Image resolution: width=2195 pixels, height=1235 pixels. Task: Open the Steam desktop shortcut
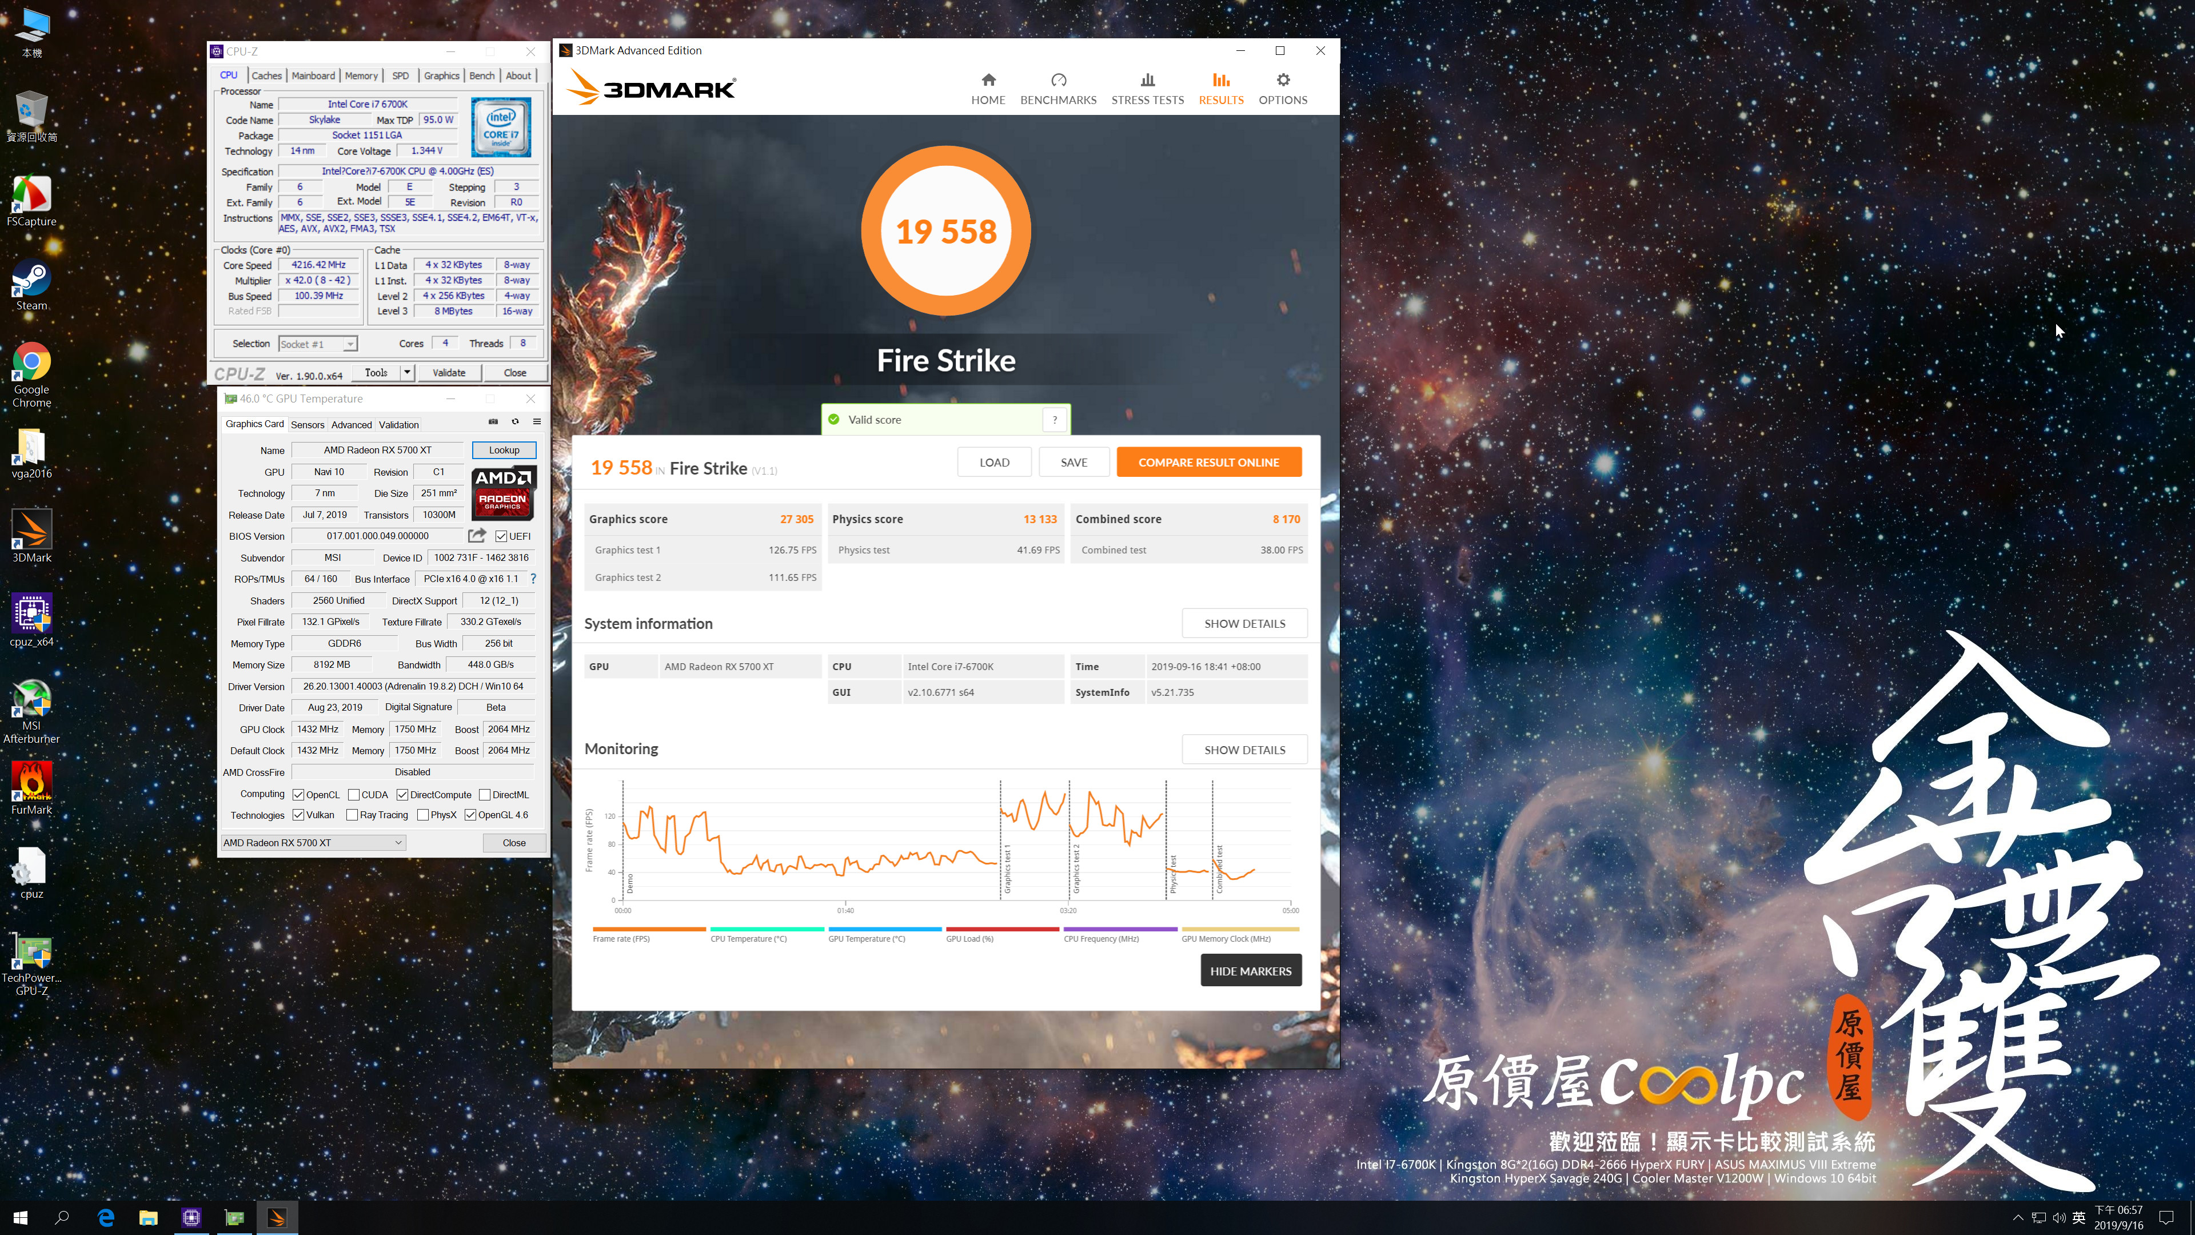31,285
